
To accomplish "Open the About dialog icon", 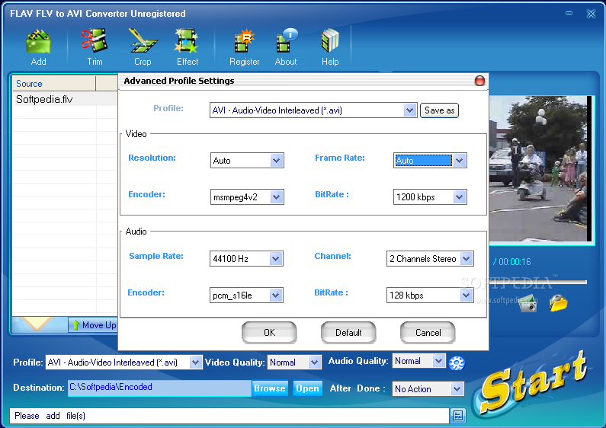I will (286, 46).
